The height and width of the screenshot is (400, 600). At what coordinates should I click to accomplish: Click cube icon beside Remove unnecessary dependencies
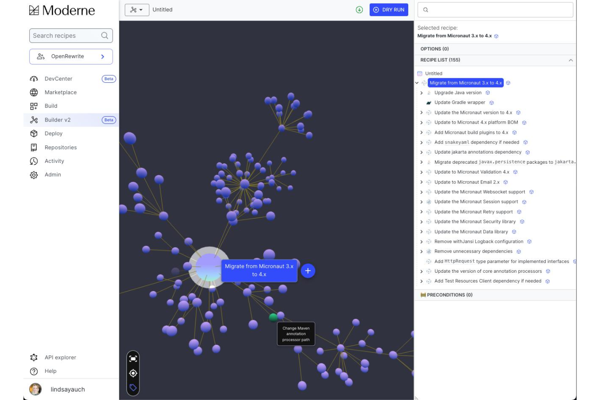tap(519, 252)
